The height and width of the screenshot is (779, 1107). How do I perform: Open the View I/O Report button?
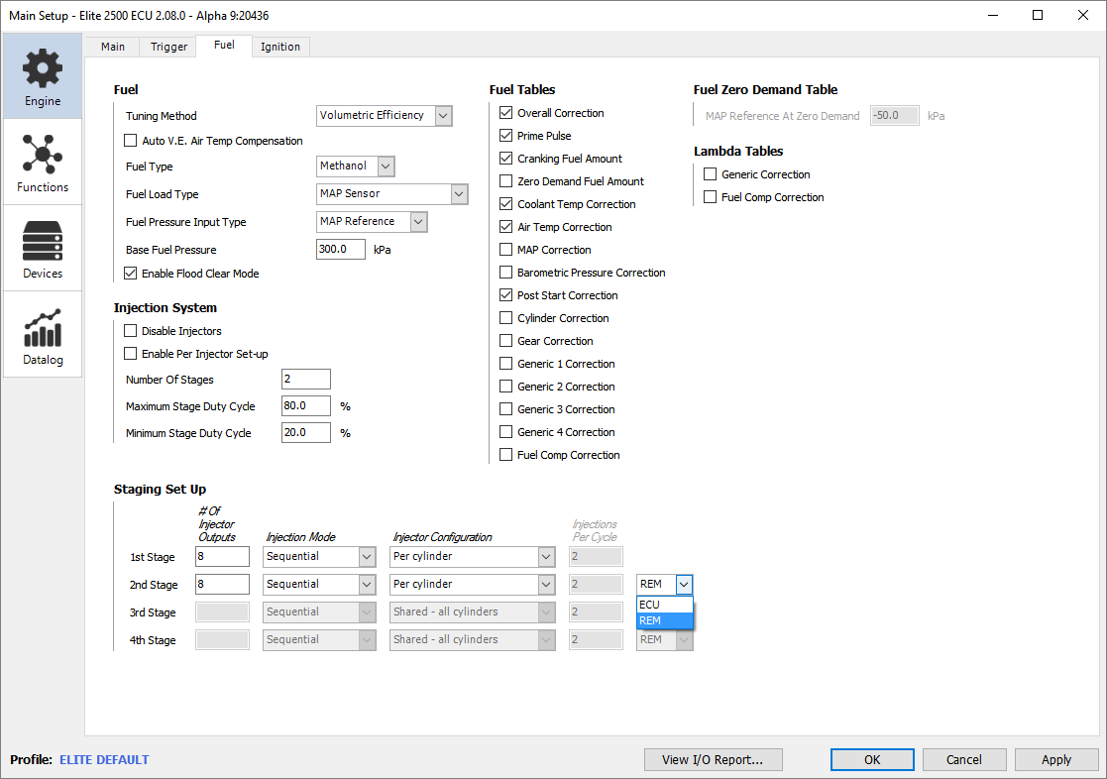(713, 760)
